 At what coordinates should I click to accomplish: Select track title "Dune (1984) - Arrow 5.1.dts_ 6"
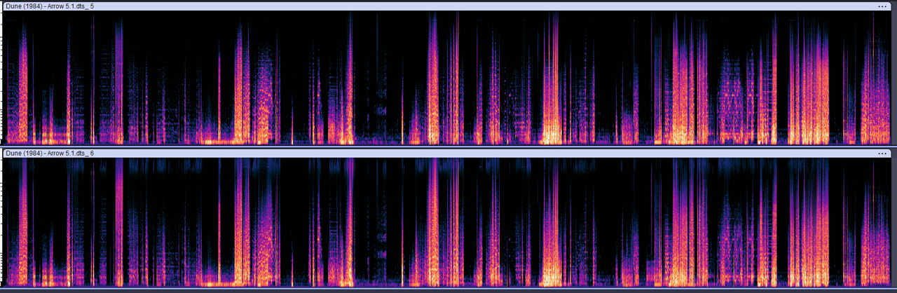pyautogui.click(x=50, y=153)
